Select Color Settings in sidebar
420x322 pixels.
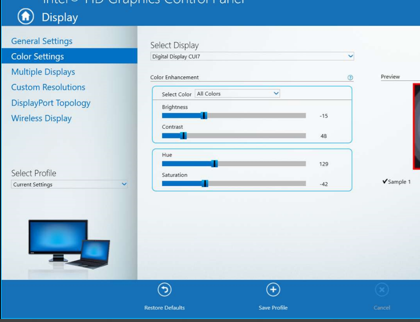[x=69, y=56]
